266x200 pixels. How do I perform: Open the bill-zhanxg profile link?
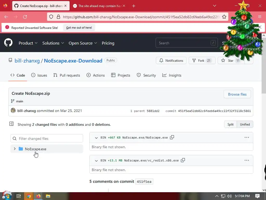[27, 61]
